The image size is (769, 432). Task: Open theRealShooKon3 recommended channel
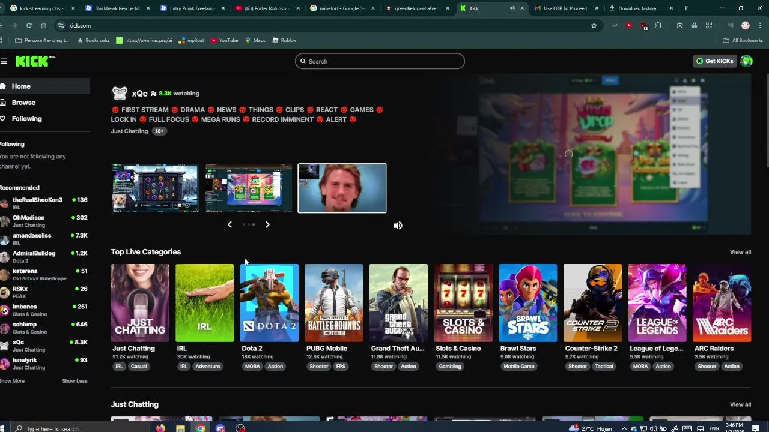coord(44,203)
